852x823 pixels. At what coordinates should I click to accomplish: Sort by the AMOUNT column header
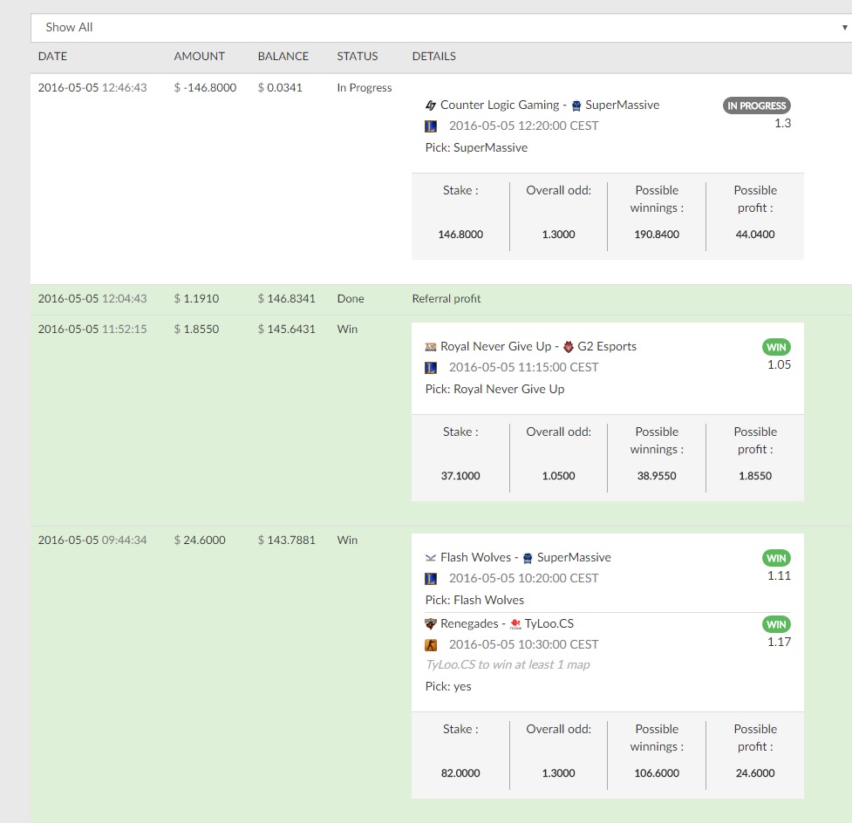click(199, 57)
